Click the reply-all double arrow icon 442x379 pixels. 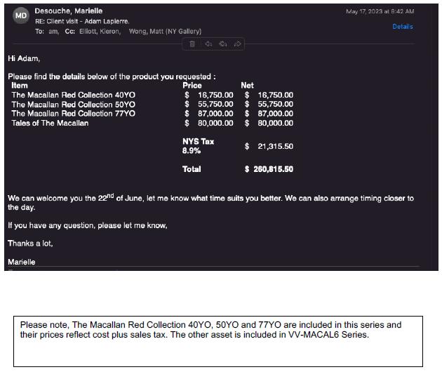[223, 44]
